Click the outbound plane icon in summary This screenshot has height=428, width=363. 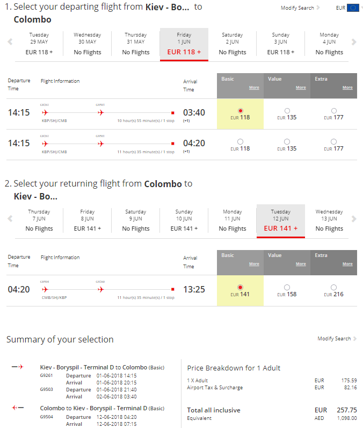18,367
